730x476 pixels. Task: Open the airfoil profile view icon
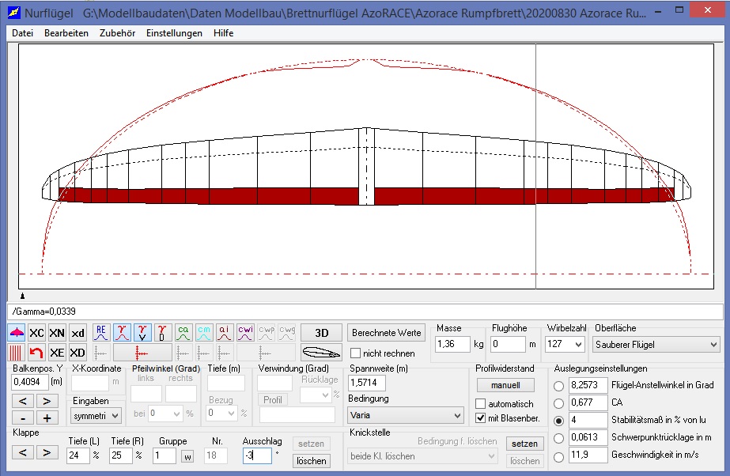click(321, 353)
